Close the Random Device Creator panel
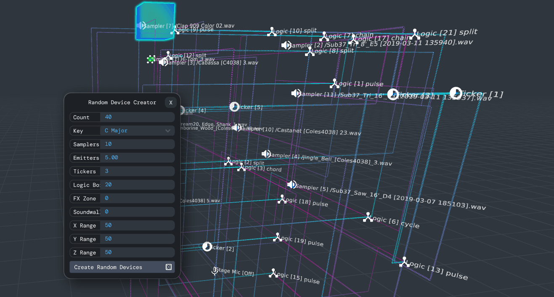Viewport: 554px width, 297px height. coord(171,102)
